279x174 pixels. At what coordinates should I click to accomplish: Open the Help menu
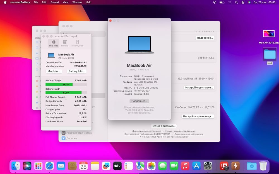pos(88,2)
